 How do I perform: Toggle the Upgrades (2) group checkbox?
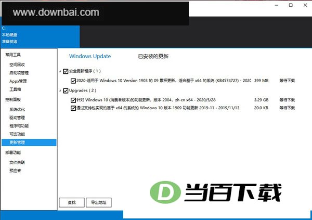click(66, 91)
